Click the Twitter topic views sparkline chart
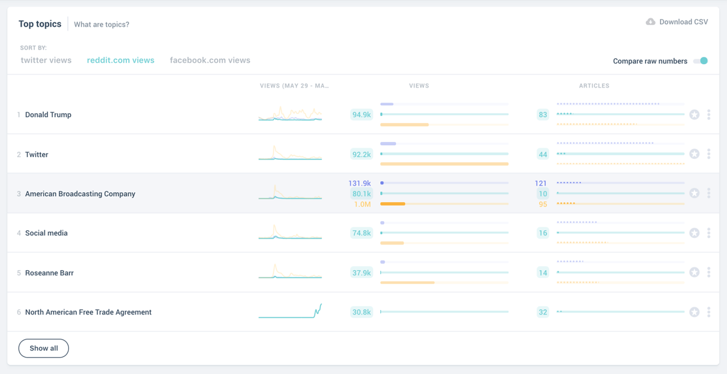 (291, 152)
